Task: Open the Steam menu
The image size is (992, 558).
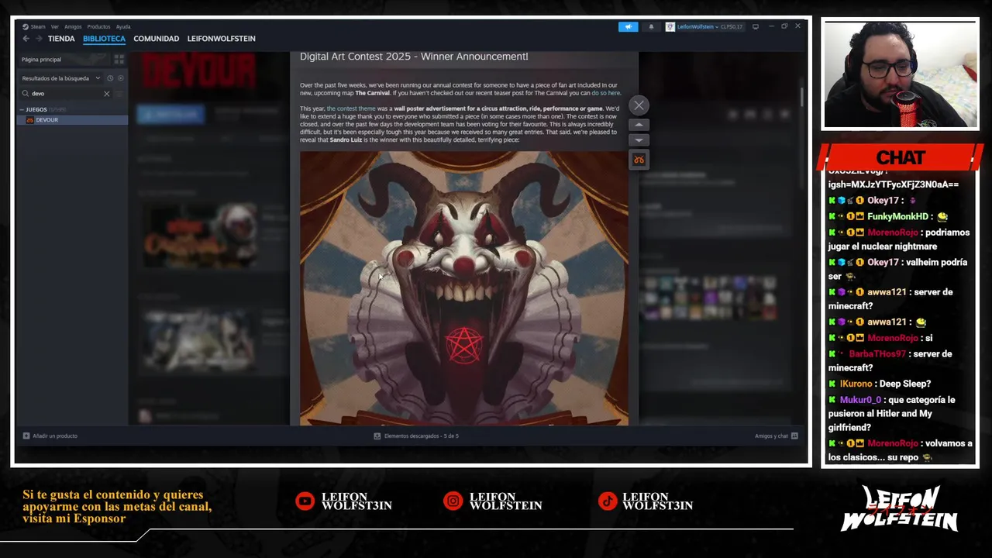Action: pos(38,26)
